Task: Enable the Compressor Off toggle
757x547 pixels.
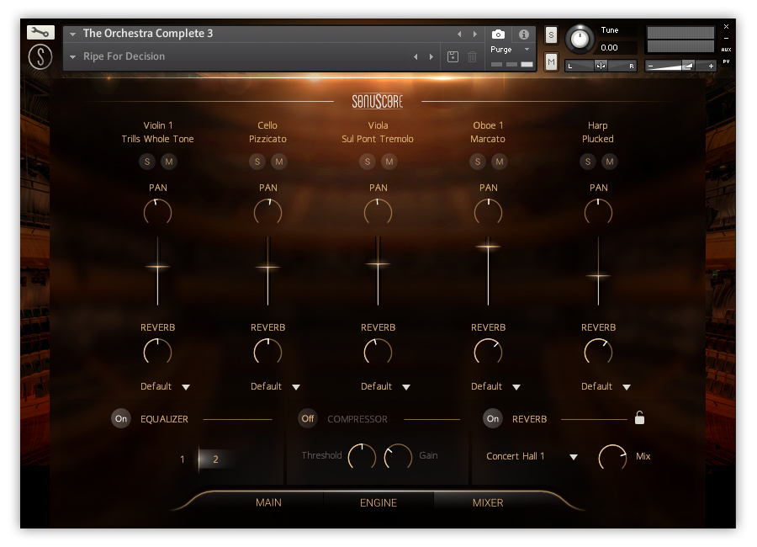Action: [308, 418]
